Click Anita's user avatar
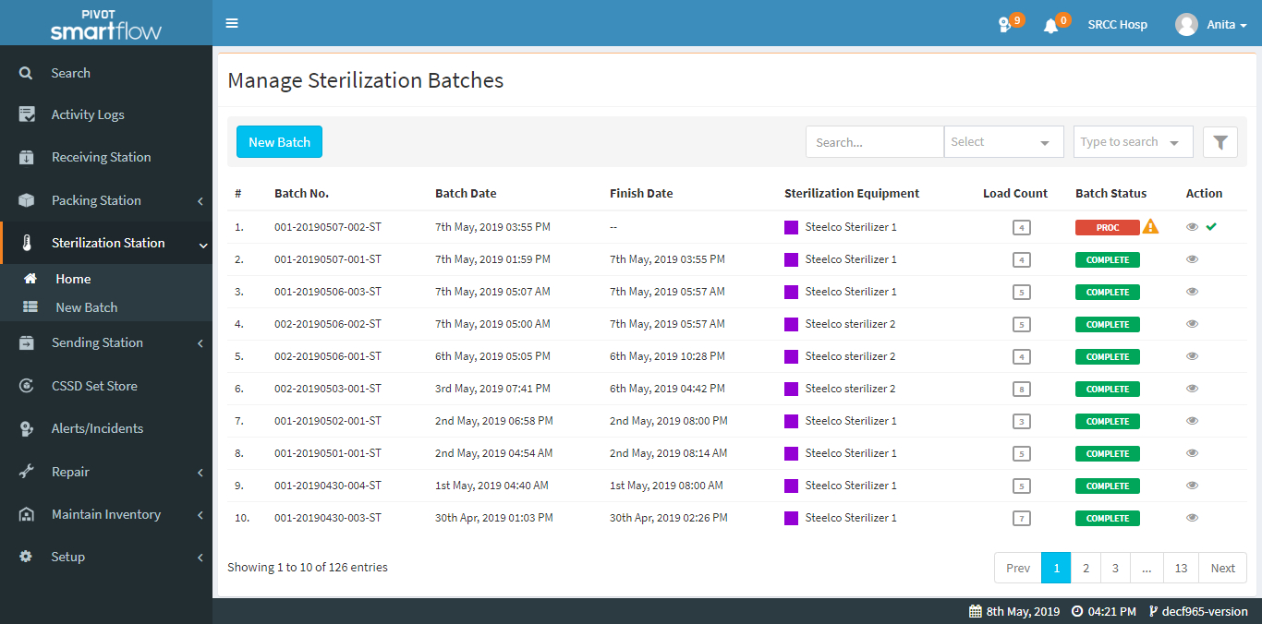Screen dimensions: 1262x624 point(1186,24)
